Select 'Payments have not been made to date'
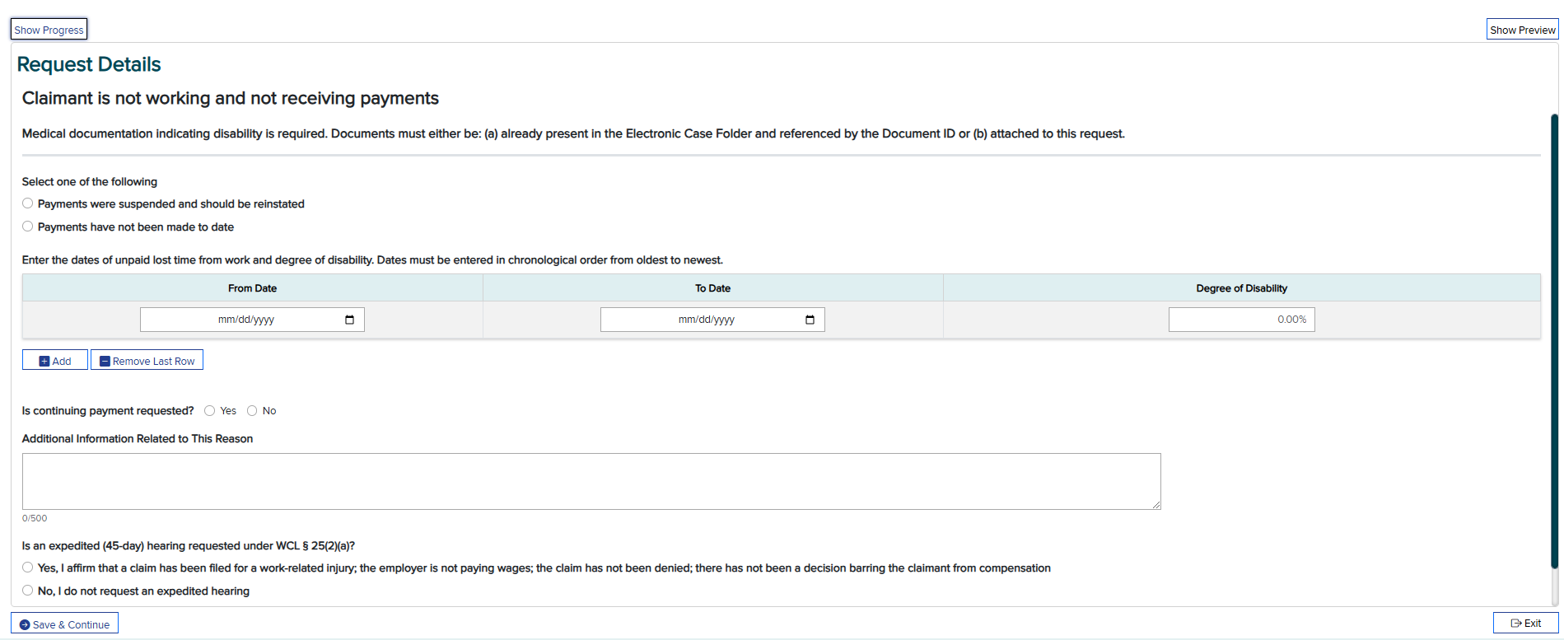 coord(28,227)
